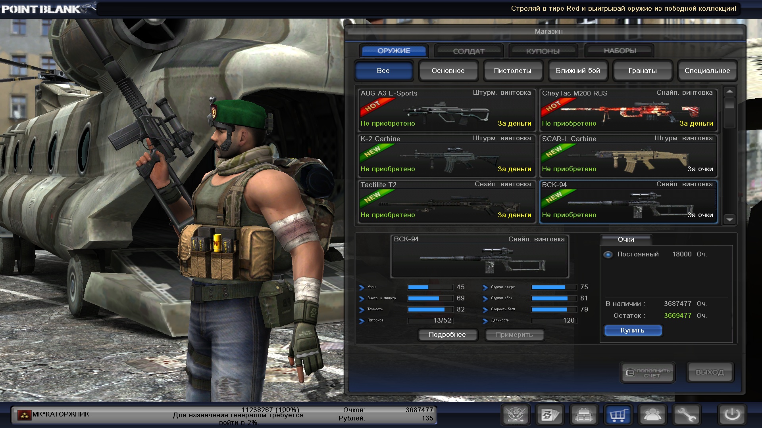Image resolution: width=762 pixels, height=428 pixels.
Task: Open settings via the wrench icon
Action: pos(687,415)
